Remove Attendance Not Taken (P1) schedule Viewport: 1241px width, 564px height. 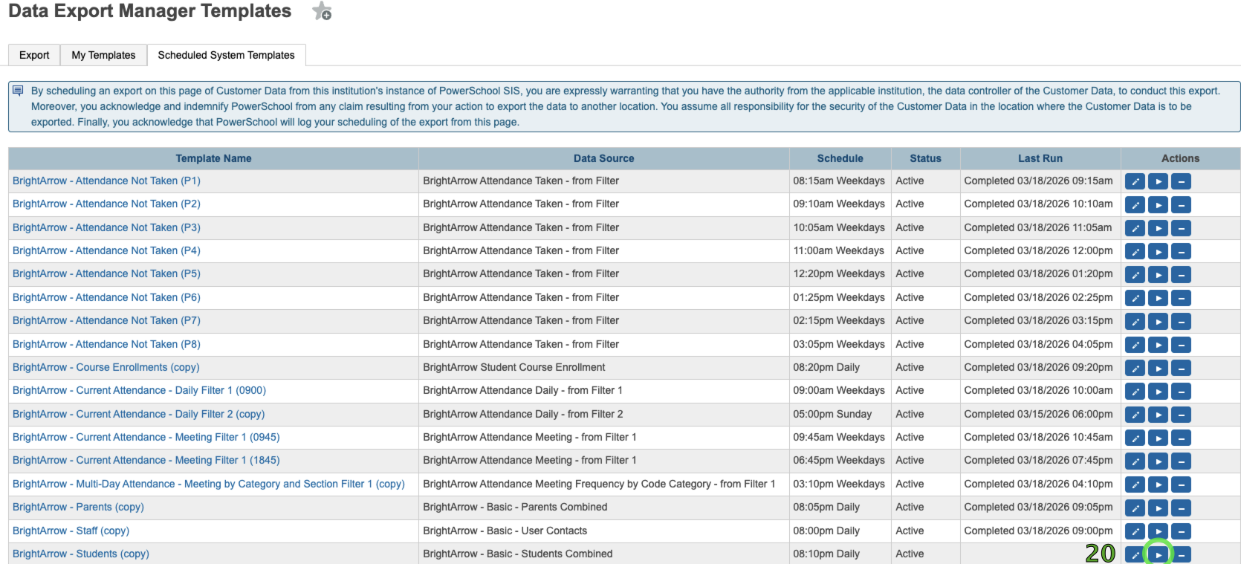[x=1181, y=181]
